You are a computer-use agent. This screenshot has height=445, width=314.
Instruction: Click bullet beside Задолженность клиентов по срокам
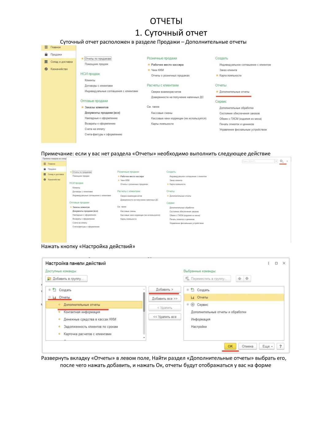click(59, 327)
